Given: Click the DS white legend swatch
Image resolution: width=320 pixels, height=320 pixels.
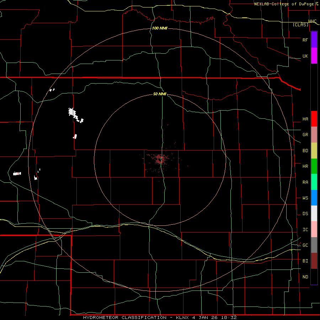Looking at the screenshot, I should coord(314,213).
